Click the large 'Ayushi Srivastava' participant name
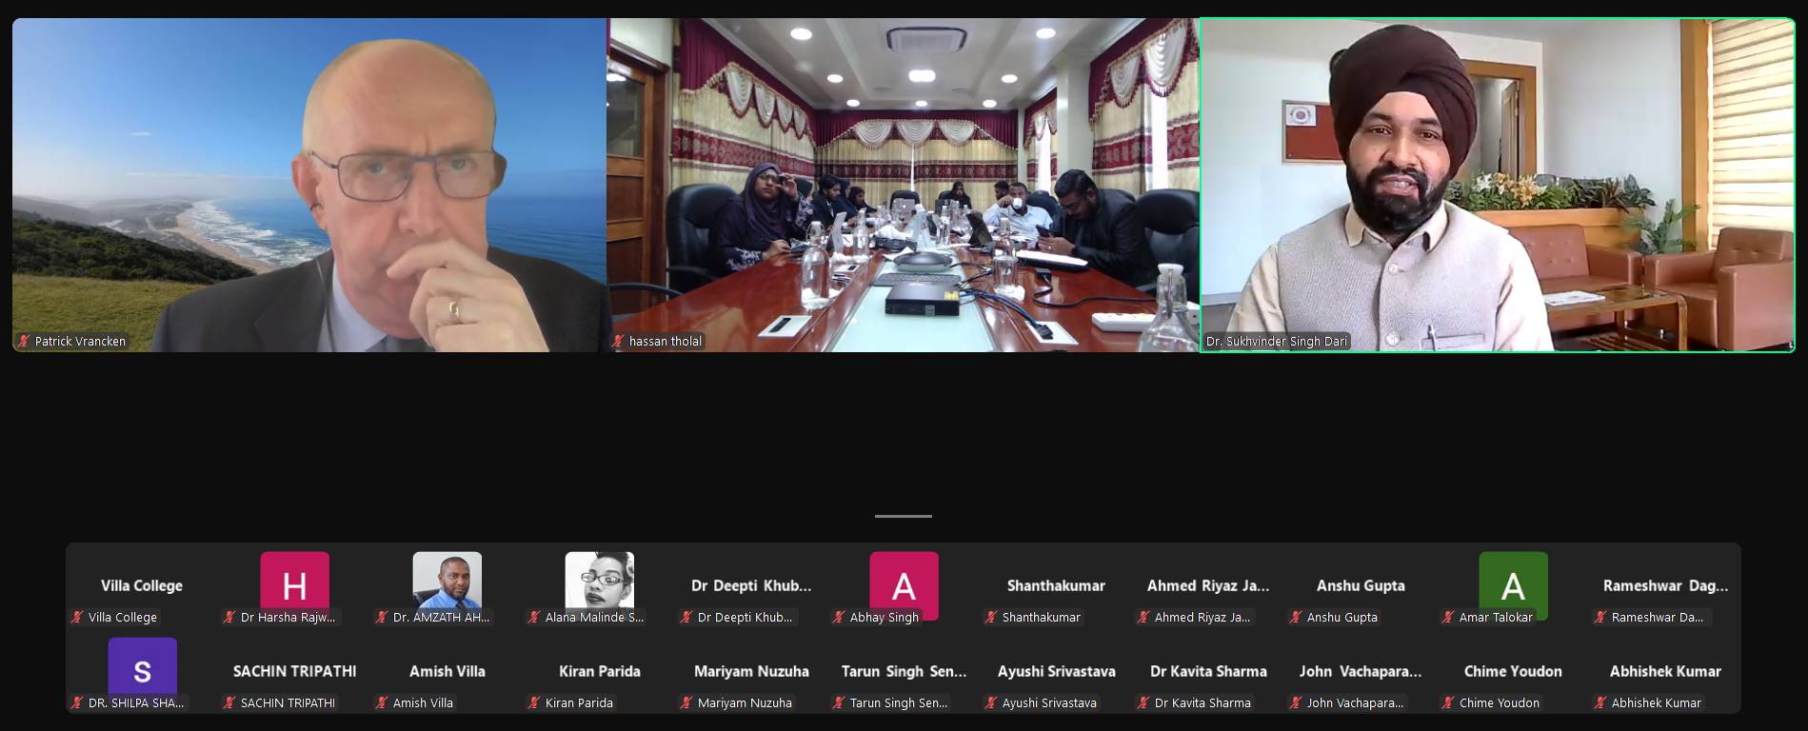Viewport: 1808px width, 731px height. point(1056,671)
